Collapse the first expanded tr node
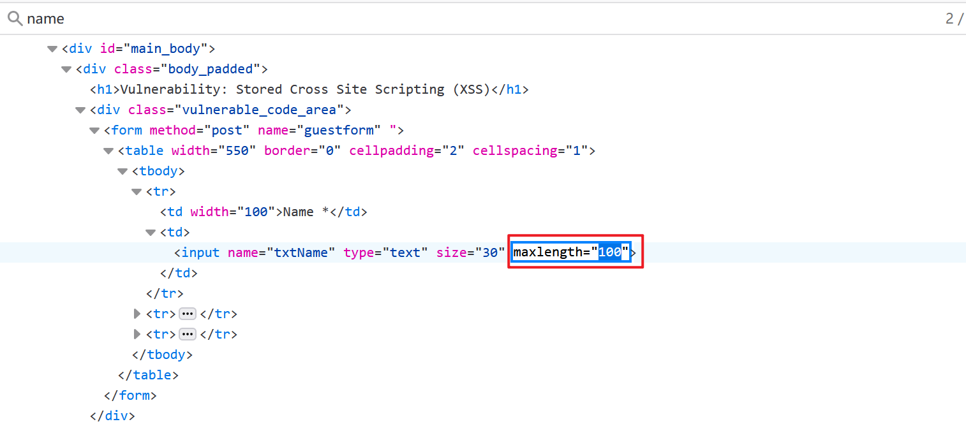The image size is (966, 424). (137, 191)
